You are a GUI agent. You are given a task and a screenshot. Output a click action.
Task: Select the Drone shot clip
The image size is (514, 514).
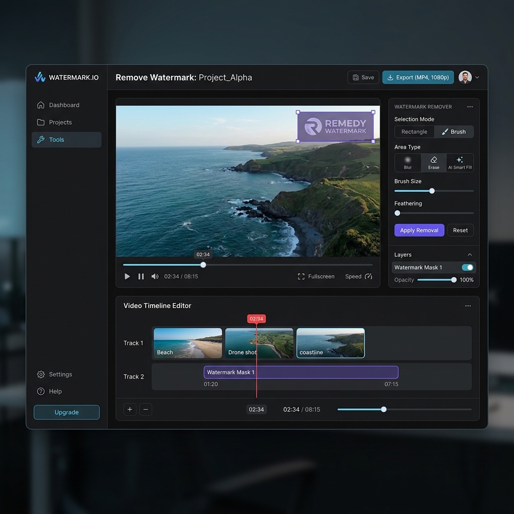point(259,343)
